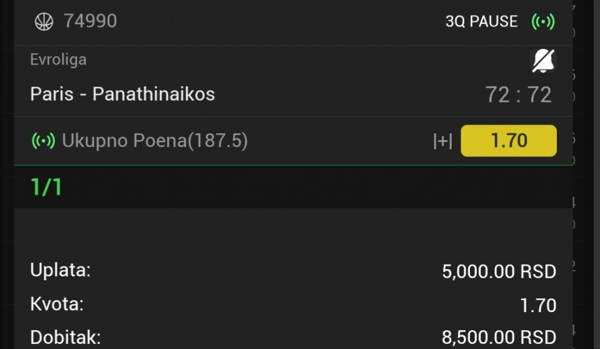Select the Evroliga league label
This screenshot has width=600, height=349.
[58, 60]
